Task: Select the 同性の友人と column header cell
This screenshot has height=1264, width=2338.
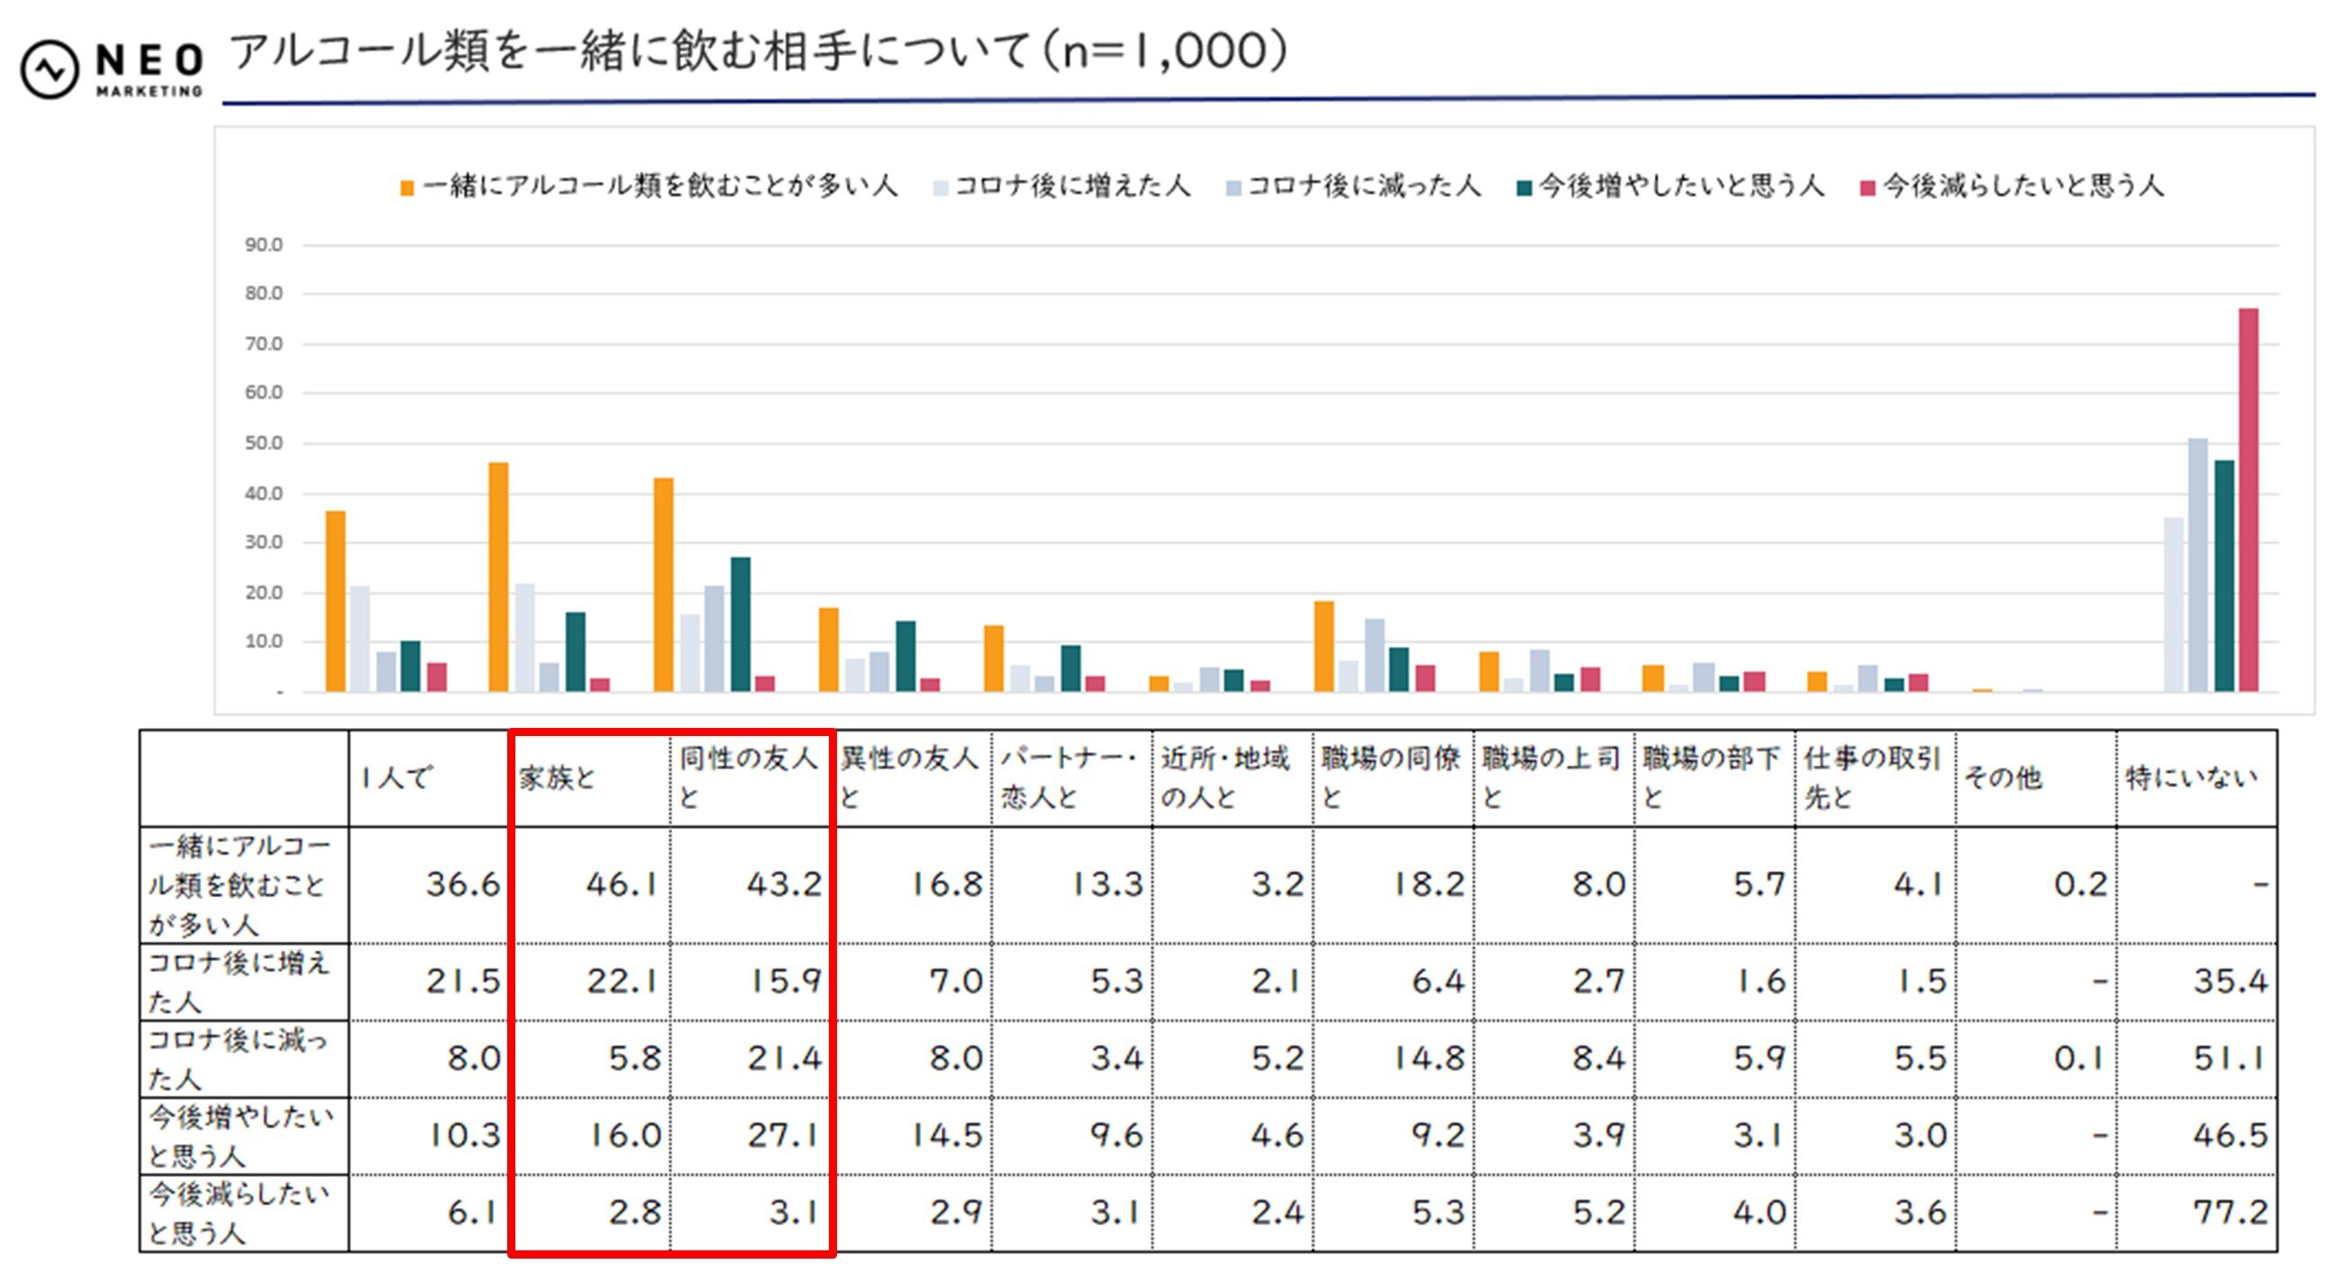Action: click(750, 777)
